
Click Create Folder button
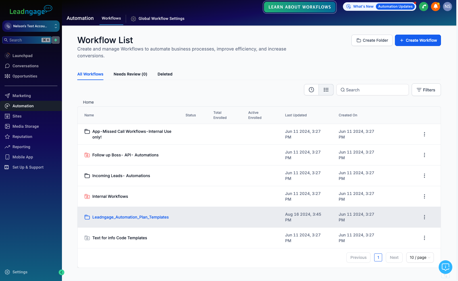(x=372, y=40)
